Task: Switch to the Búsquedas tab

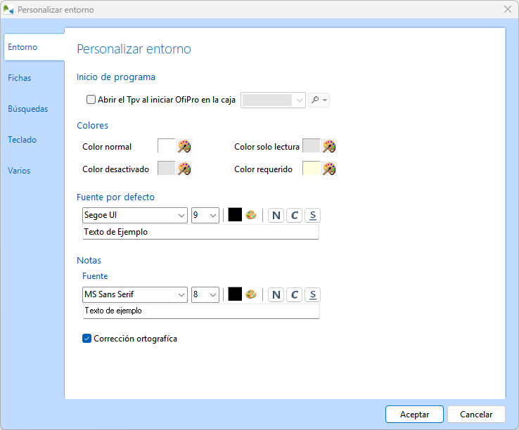Action: (28, 109)
